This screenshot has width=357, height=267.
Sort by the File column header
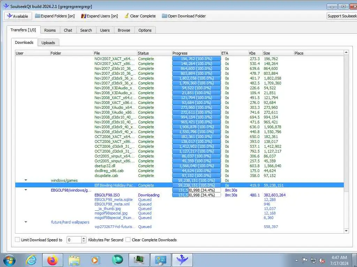115,53
